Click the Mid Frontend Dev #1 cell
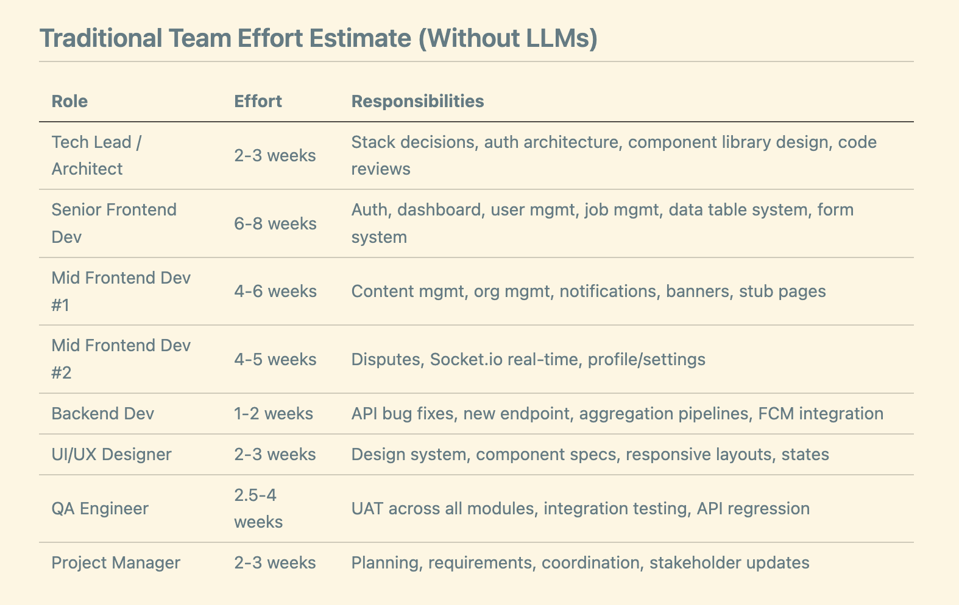Viewport: 959px width, 605px height. click(x=121, y=291)
